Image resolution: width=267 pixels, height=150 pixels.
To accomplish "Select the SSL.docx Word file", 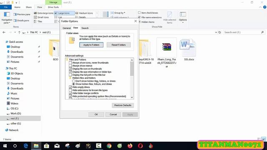I will (189, 50).
